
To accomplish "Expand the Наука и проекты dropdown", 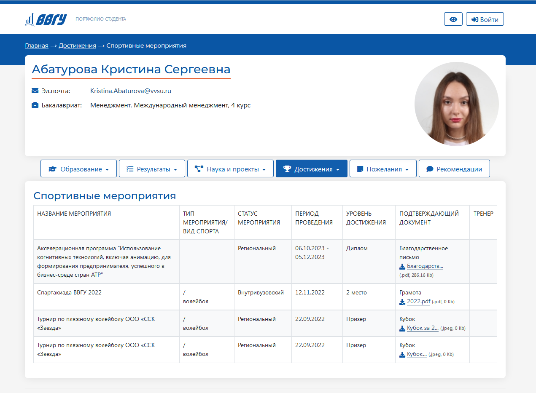I will click(x=230, y=169).
